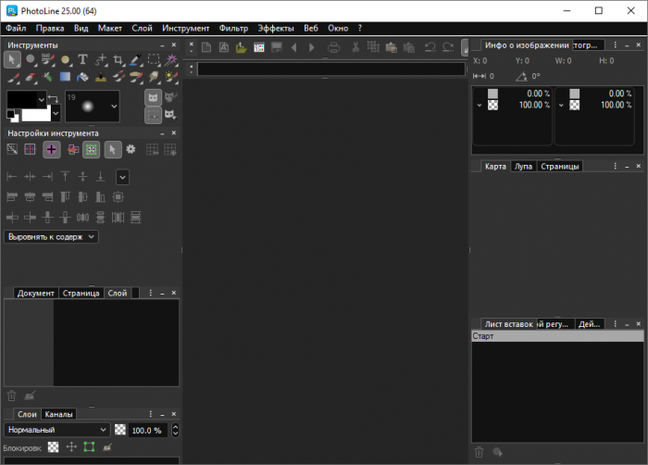Open the brush preset dropdown

pos(114,107)
